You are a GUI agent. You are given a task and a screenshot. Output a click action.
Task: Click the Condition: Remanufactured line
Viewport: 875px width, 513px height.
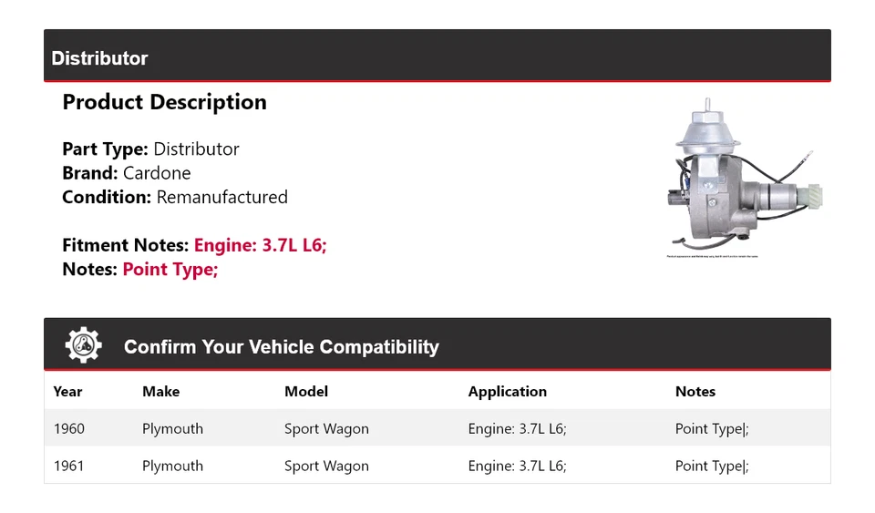pyautogui.click(x=175, y=197)
